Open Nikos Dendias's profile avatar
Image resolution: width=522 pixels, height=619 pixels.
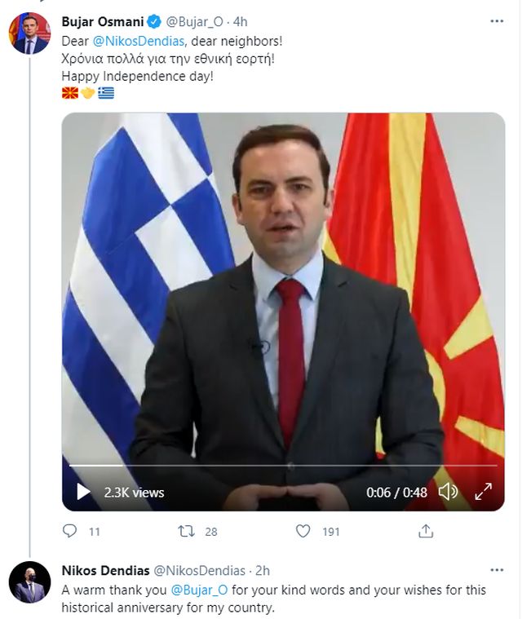click(x=29, y=582)
